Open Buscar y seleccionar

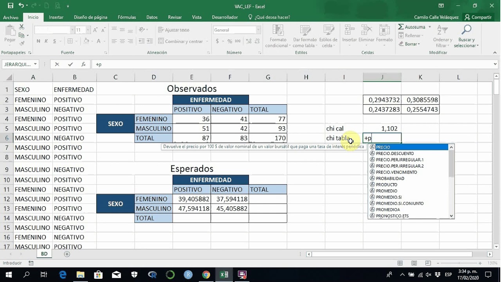click(466, 36)
